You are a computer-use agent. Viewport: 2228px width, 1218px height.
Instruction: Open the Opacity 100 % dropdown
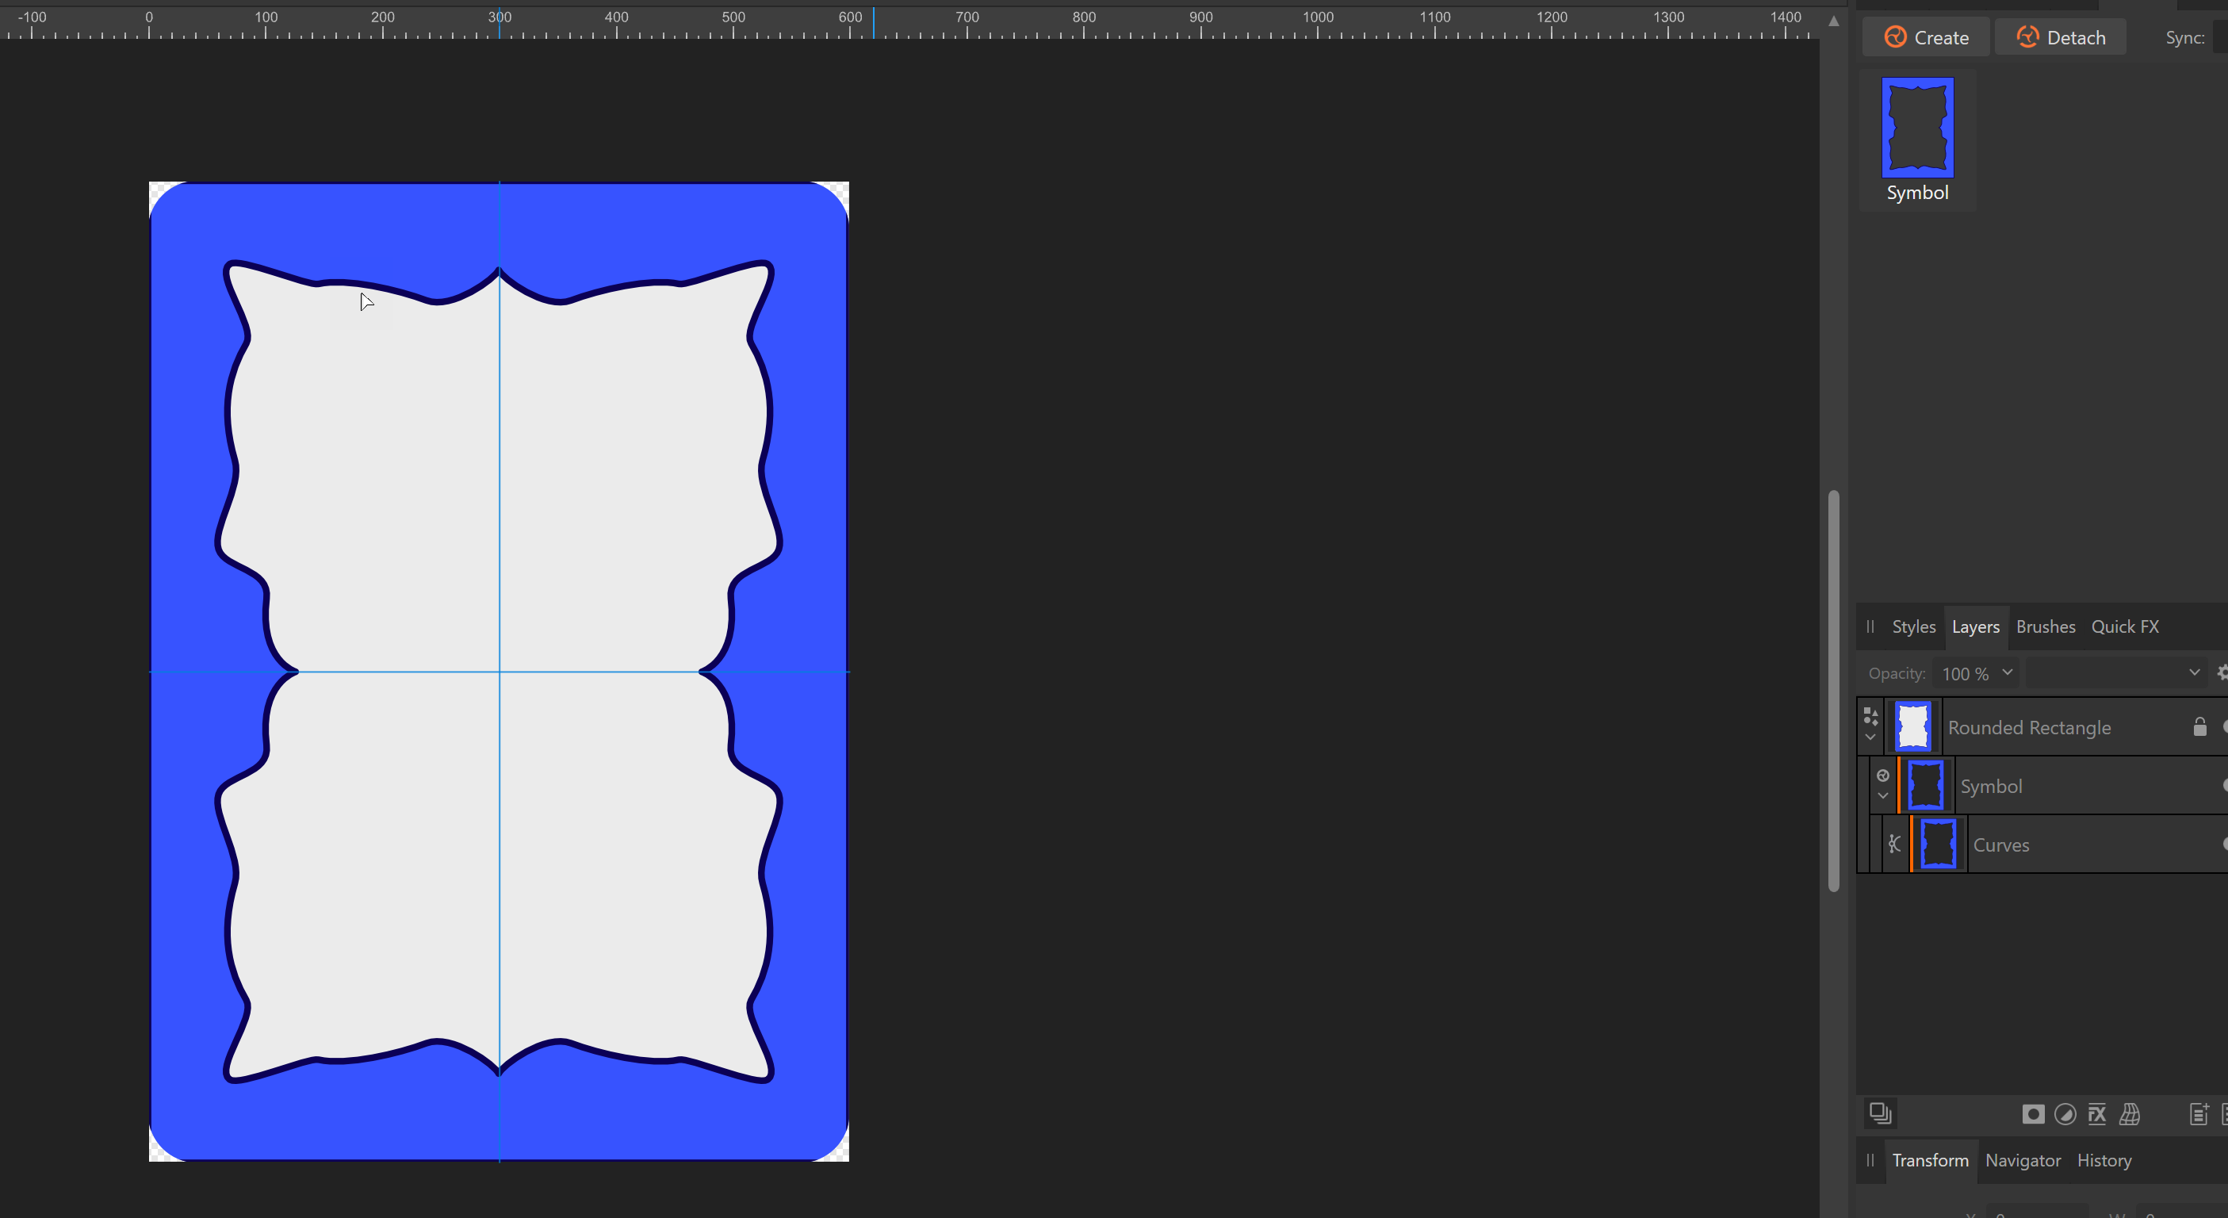[x=1975, y=673]
